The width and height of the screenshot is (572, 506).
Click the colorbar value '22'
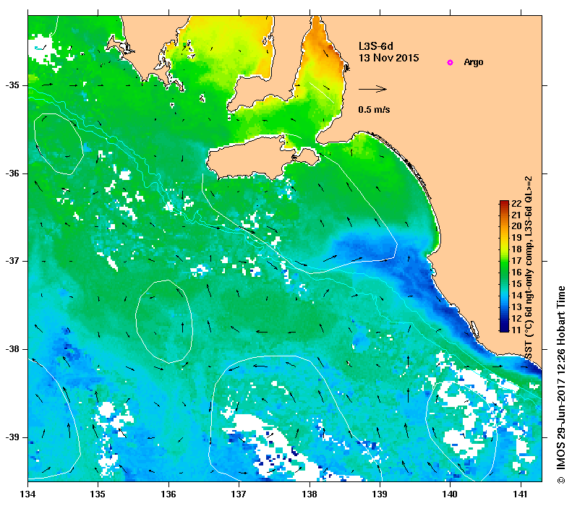point(516,204)
